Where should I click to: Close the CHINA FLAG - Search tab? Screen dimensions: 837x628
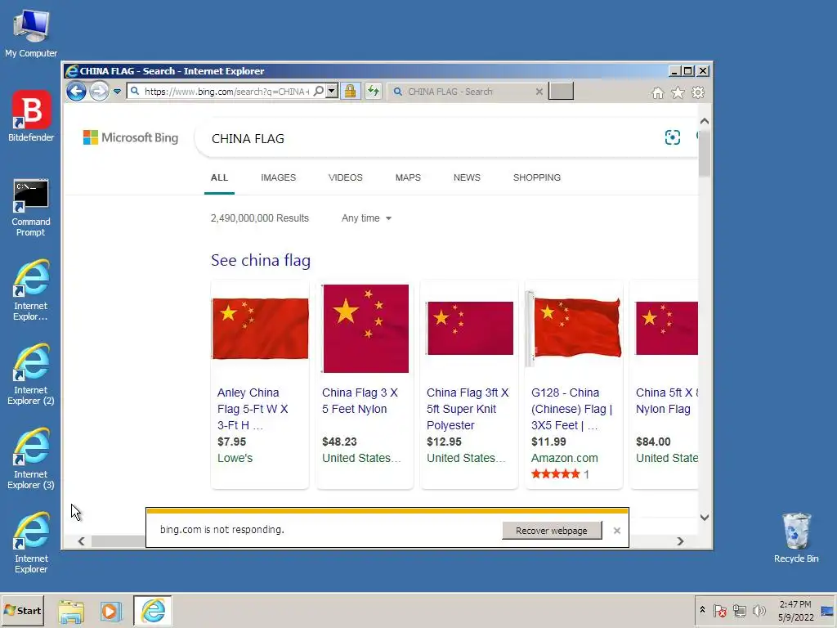539,92
